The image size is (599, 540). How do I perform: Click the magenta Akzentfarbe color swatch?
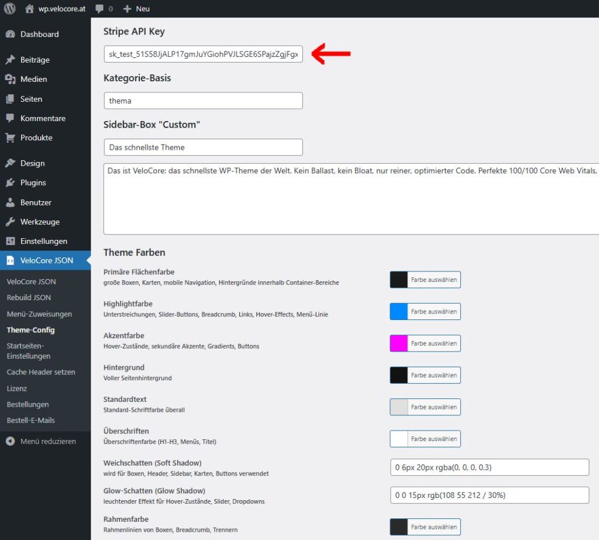pos(398,343)
